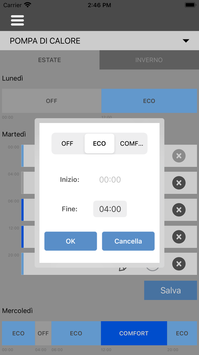The height and width of the screenshot is (355, 199).
Task: Remove the 12:00 schedule row
Action: pyautogui.click(x=179, y=237)
